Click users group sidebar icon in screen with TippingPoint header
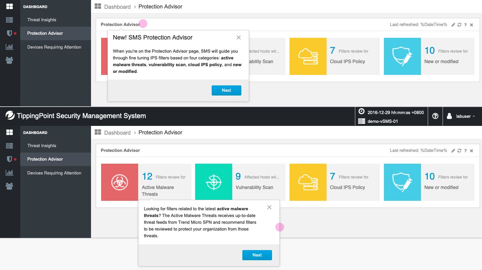This screenshot has width=482, height=270. pos(9,186)
